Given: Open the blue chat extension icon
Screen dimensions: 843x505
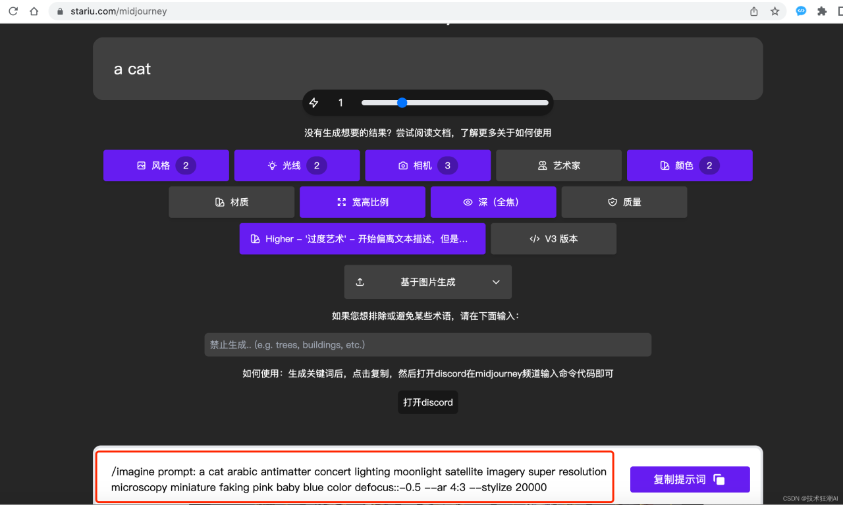Looking at the screenshot, I should (801, 11).
